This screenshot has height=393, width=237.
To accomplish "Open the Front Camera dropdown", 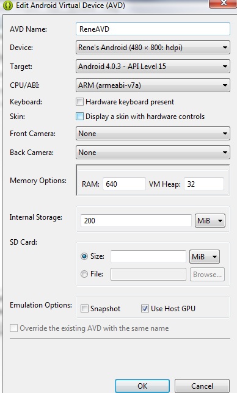I will tap(153, 134).
